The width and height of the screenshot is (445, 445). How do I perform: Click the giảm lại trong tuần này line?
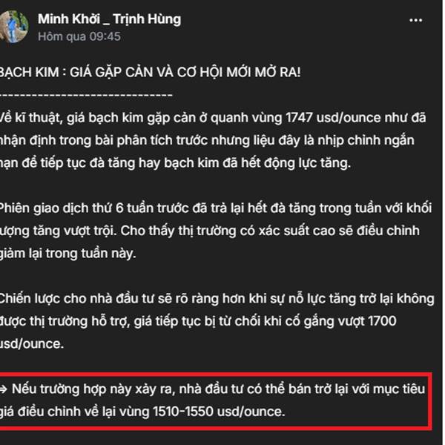68,254
